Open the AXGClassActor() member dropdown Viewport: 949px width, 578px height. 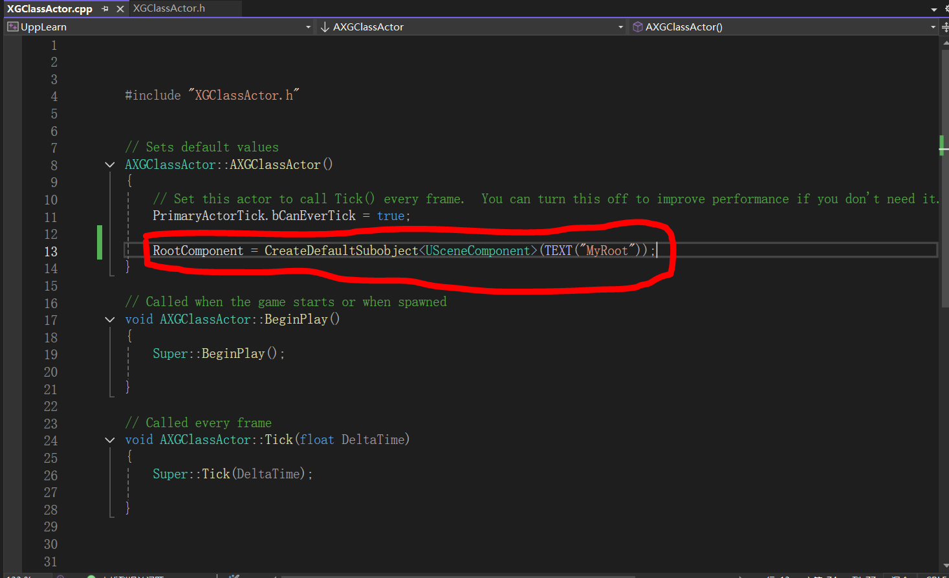click(x=933, y=27)
